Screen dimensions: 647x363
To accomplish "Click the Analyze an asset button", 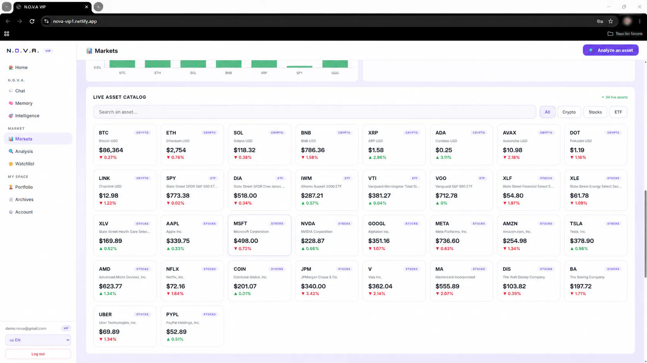I will 611,50.
